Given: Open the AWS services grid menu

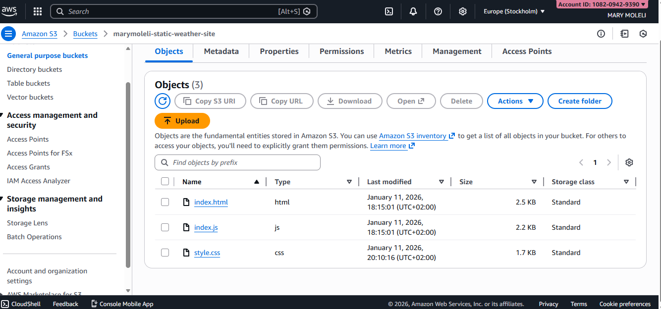Looking at the screenshot, I should point(38,11).
